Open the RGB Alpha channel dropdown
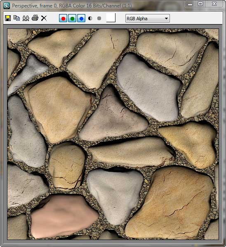The width and height of the screenshot is (226, 247). [x=148, y=19]
